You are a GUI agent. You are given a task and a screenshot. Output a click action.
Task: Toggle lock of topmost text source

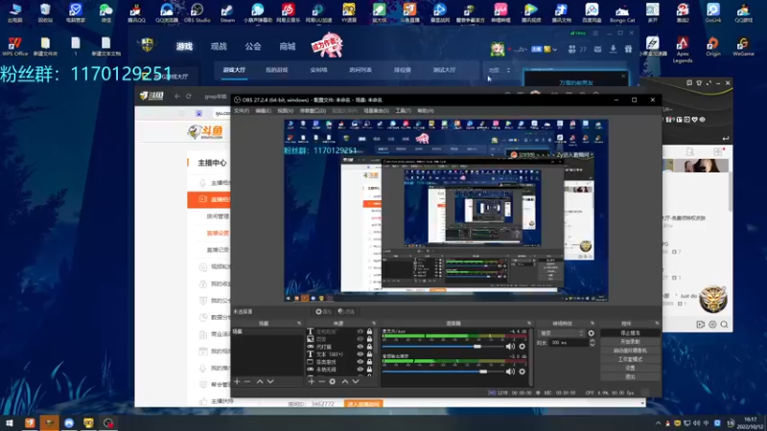pos(369,331)
